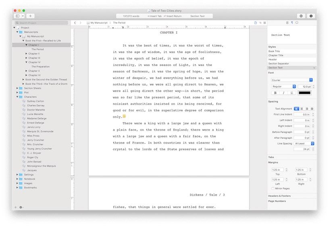Enable the Mirror Pages checkbox
This screenshot has width=329, height=226.
tap(273, 188)
